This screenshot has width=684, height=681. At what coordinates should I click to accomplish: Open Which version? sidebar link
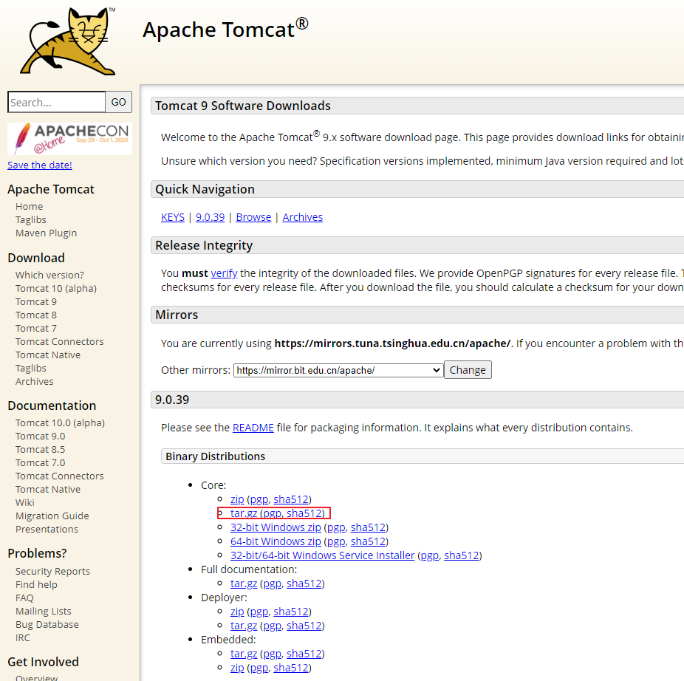click(49, 275)
